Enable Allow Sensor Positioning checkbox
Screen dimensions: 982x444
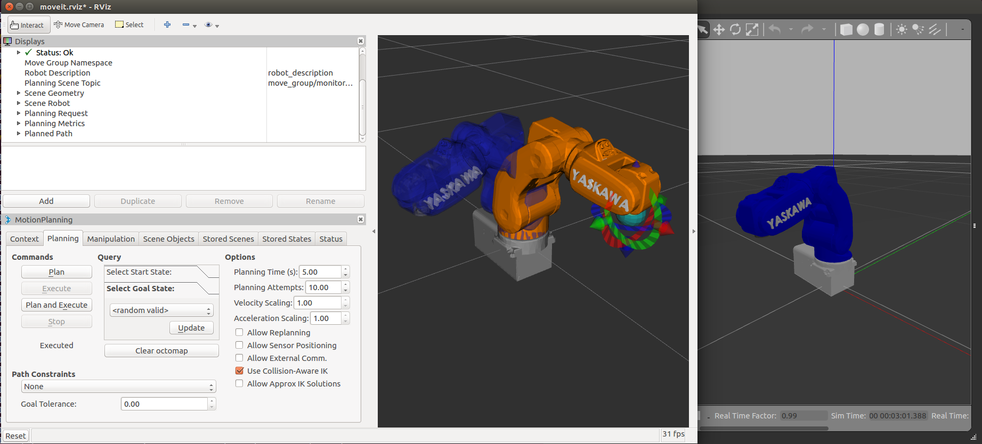click(x=239, y=345)
